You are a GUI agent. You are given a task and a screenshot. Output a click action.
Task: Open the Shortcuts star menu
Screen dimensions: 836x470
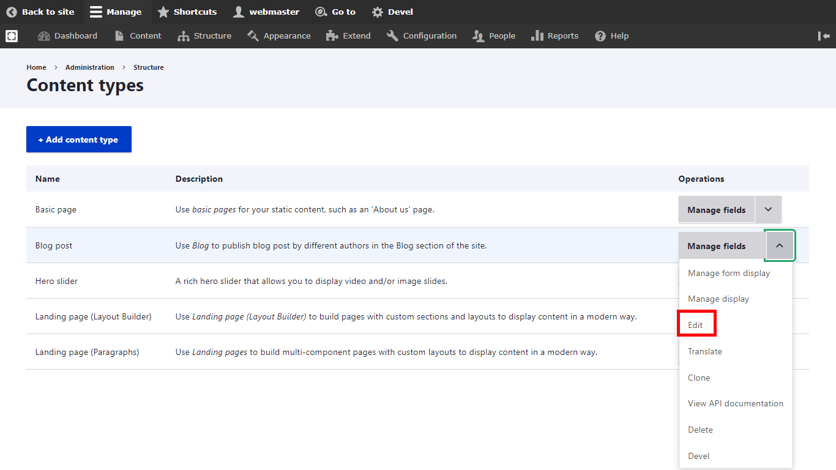point(187,12)
